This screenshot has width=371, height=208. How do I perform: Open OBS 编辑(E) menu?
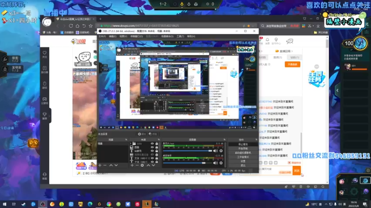point(113,37)
